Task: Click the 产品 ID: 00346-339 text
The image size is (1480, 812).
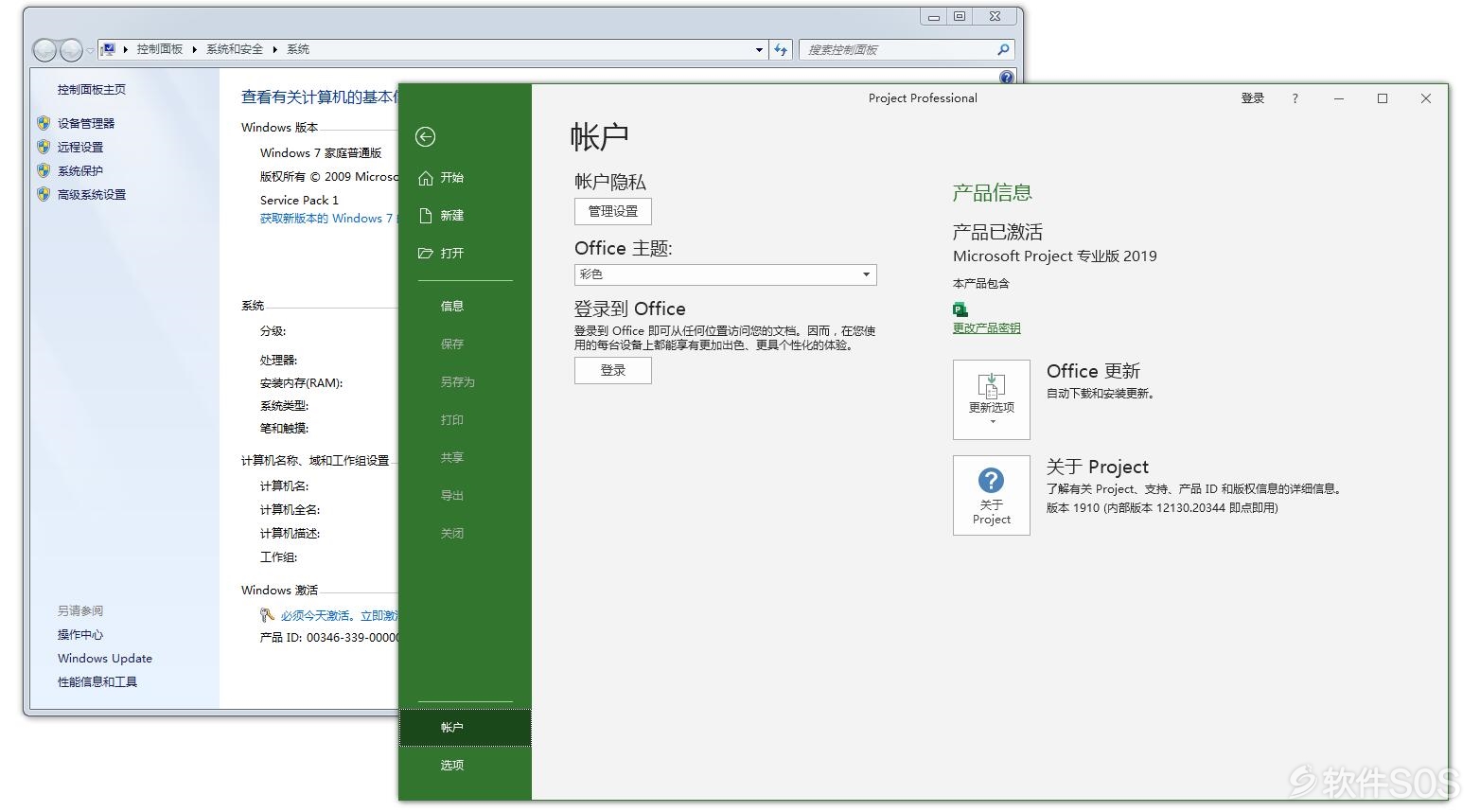Action: coord(329,638)
